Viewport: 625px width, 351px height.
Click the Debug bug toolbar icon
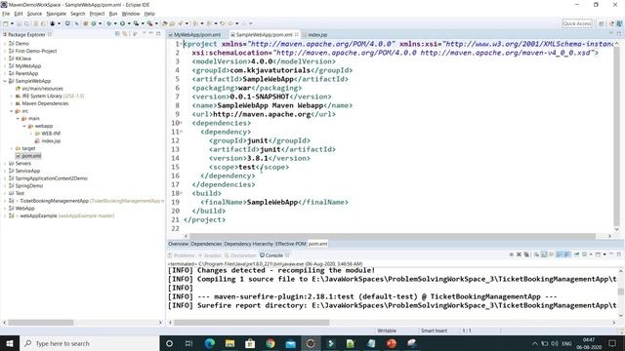pyautogui.click(x=108, y=23)
